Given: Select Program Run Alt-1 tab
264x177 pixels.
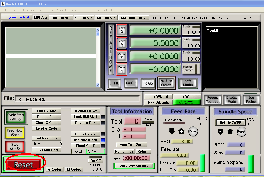Looking at the screenshot, I should 16,17.
